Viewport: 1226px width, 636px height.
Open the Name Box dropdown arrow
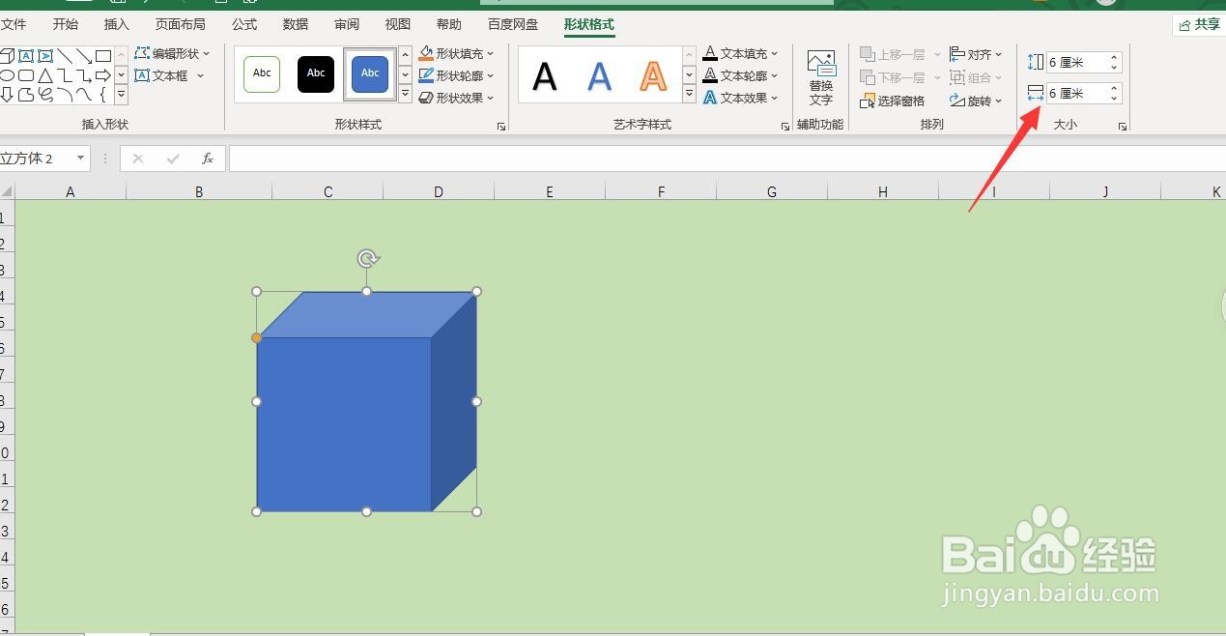pos(80,159)
